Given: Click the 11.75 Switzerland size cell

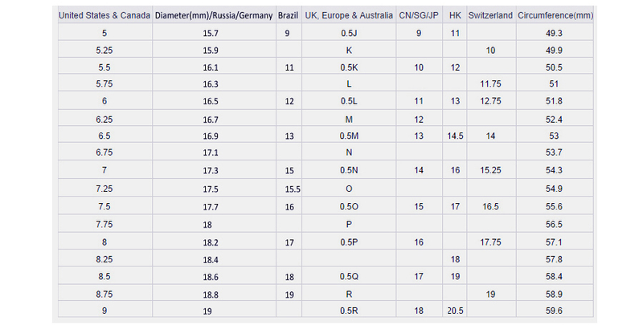Looking at the screenshot, I should point(491,84).
